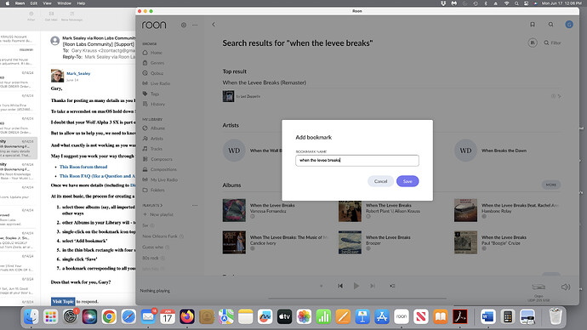Open the Roon three-dot menu next to gear
This screenshot has height=330, width=587.
tap(195, 25)
